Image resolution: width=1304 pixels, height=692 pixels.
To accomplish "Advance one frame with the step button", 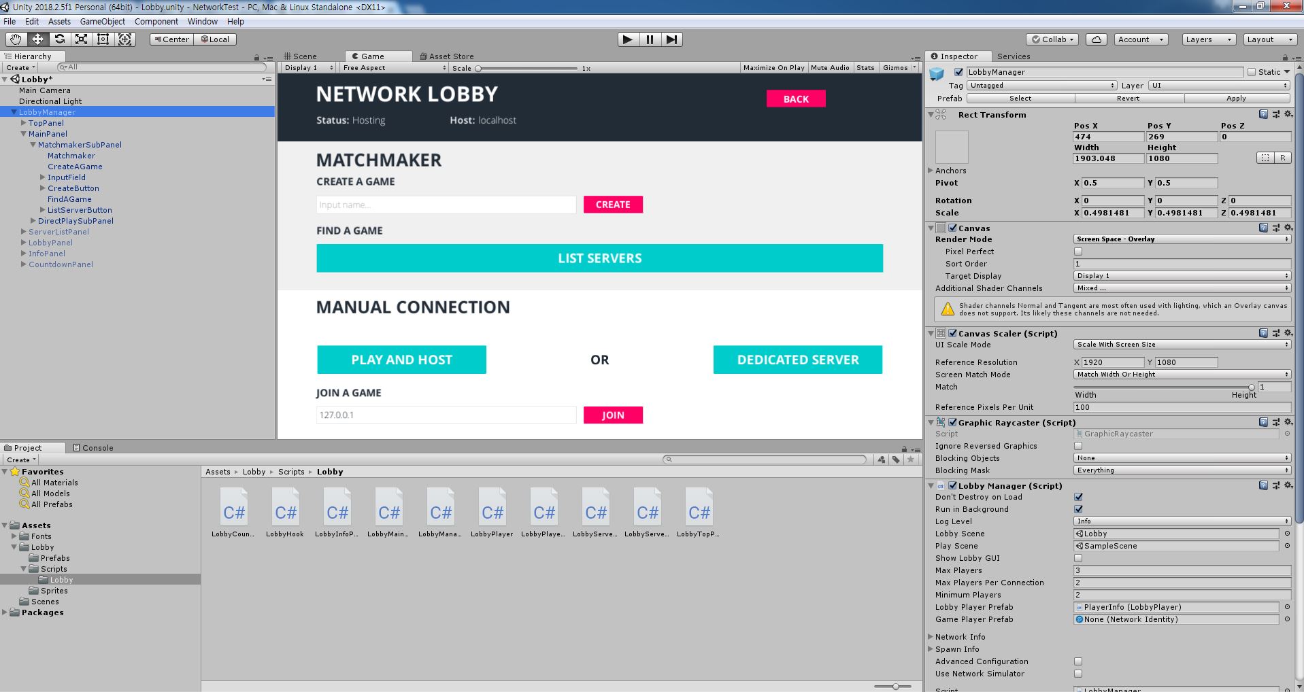I will (x=671, y=39).
